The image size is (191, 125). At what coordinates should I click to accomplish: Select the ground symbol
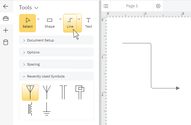pyautogui.click(x=46, y=109)
